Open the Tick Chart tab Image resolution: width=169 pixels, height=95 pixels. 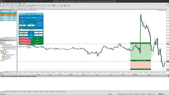(7, 38)
